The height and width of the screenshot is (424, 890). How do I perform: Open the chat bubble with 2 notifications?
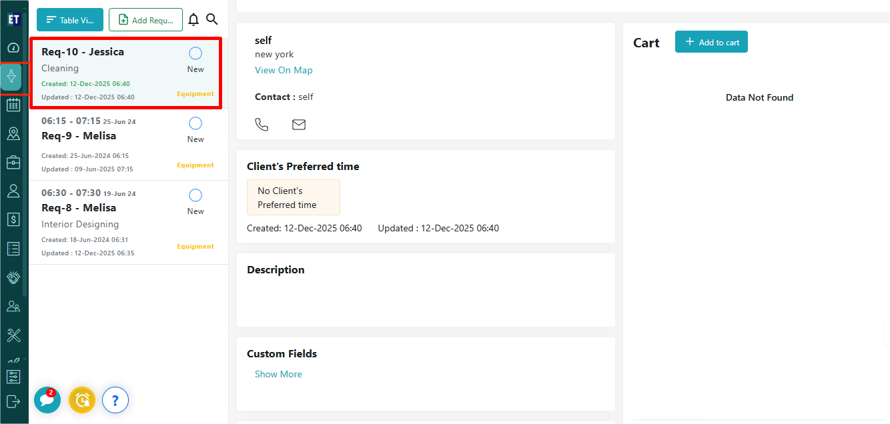pyautogui.click(x=47, y=400)
